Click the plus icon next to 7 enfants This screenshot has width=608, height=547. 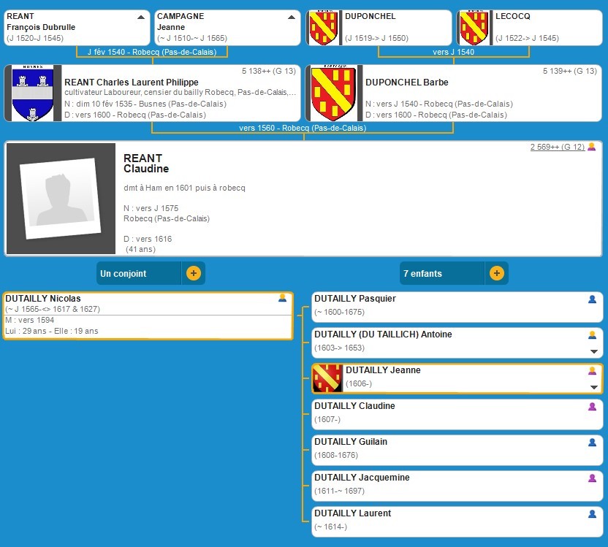pyautogui.click(x=496, y=274)
